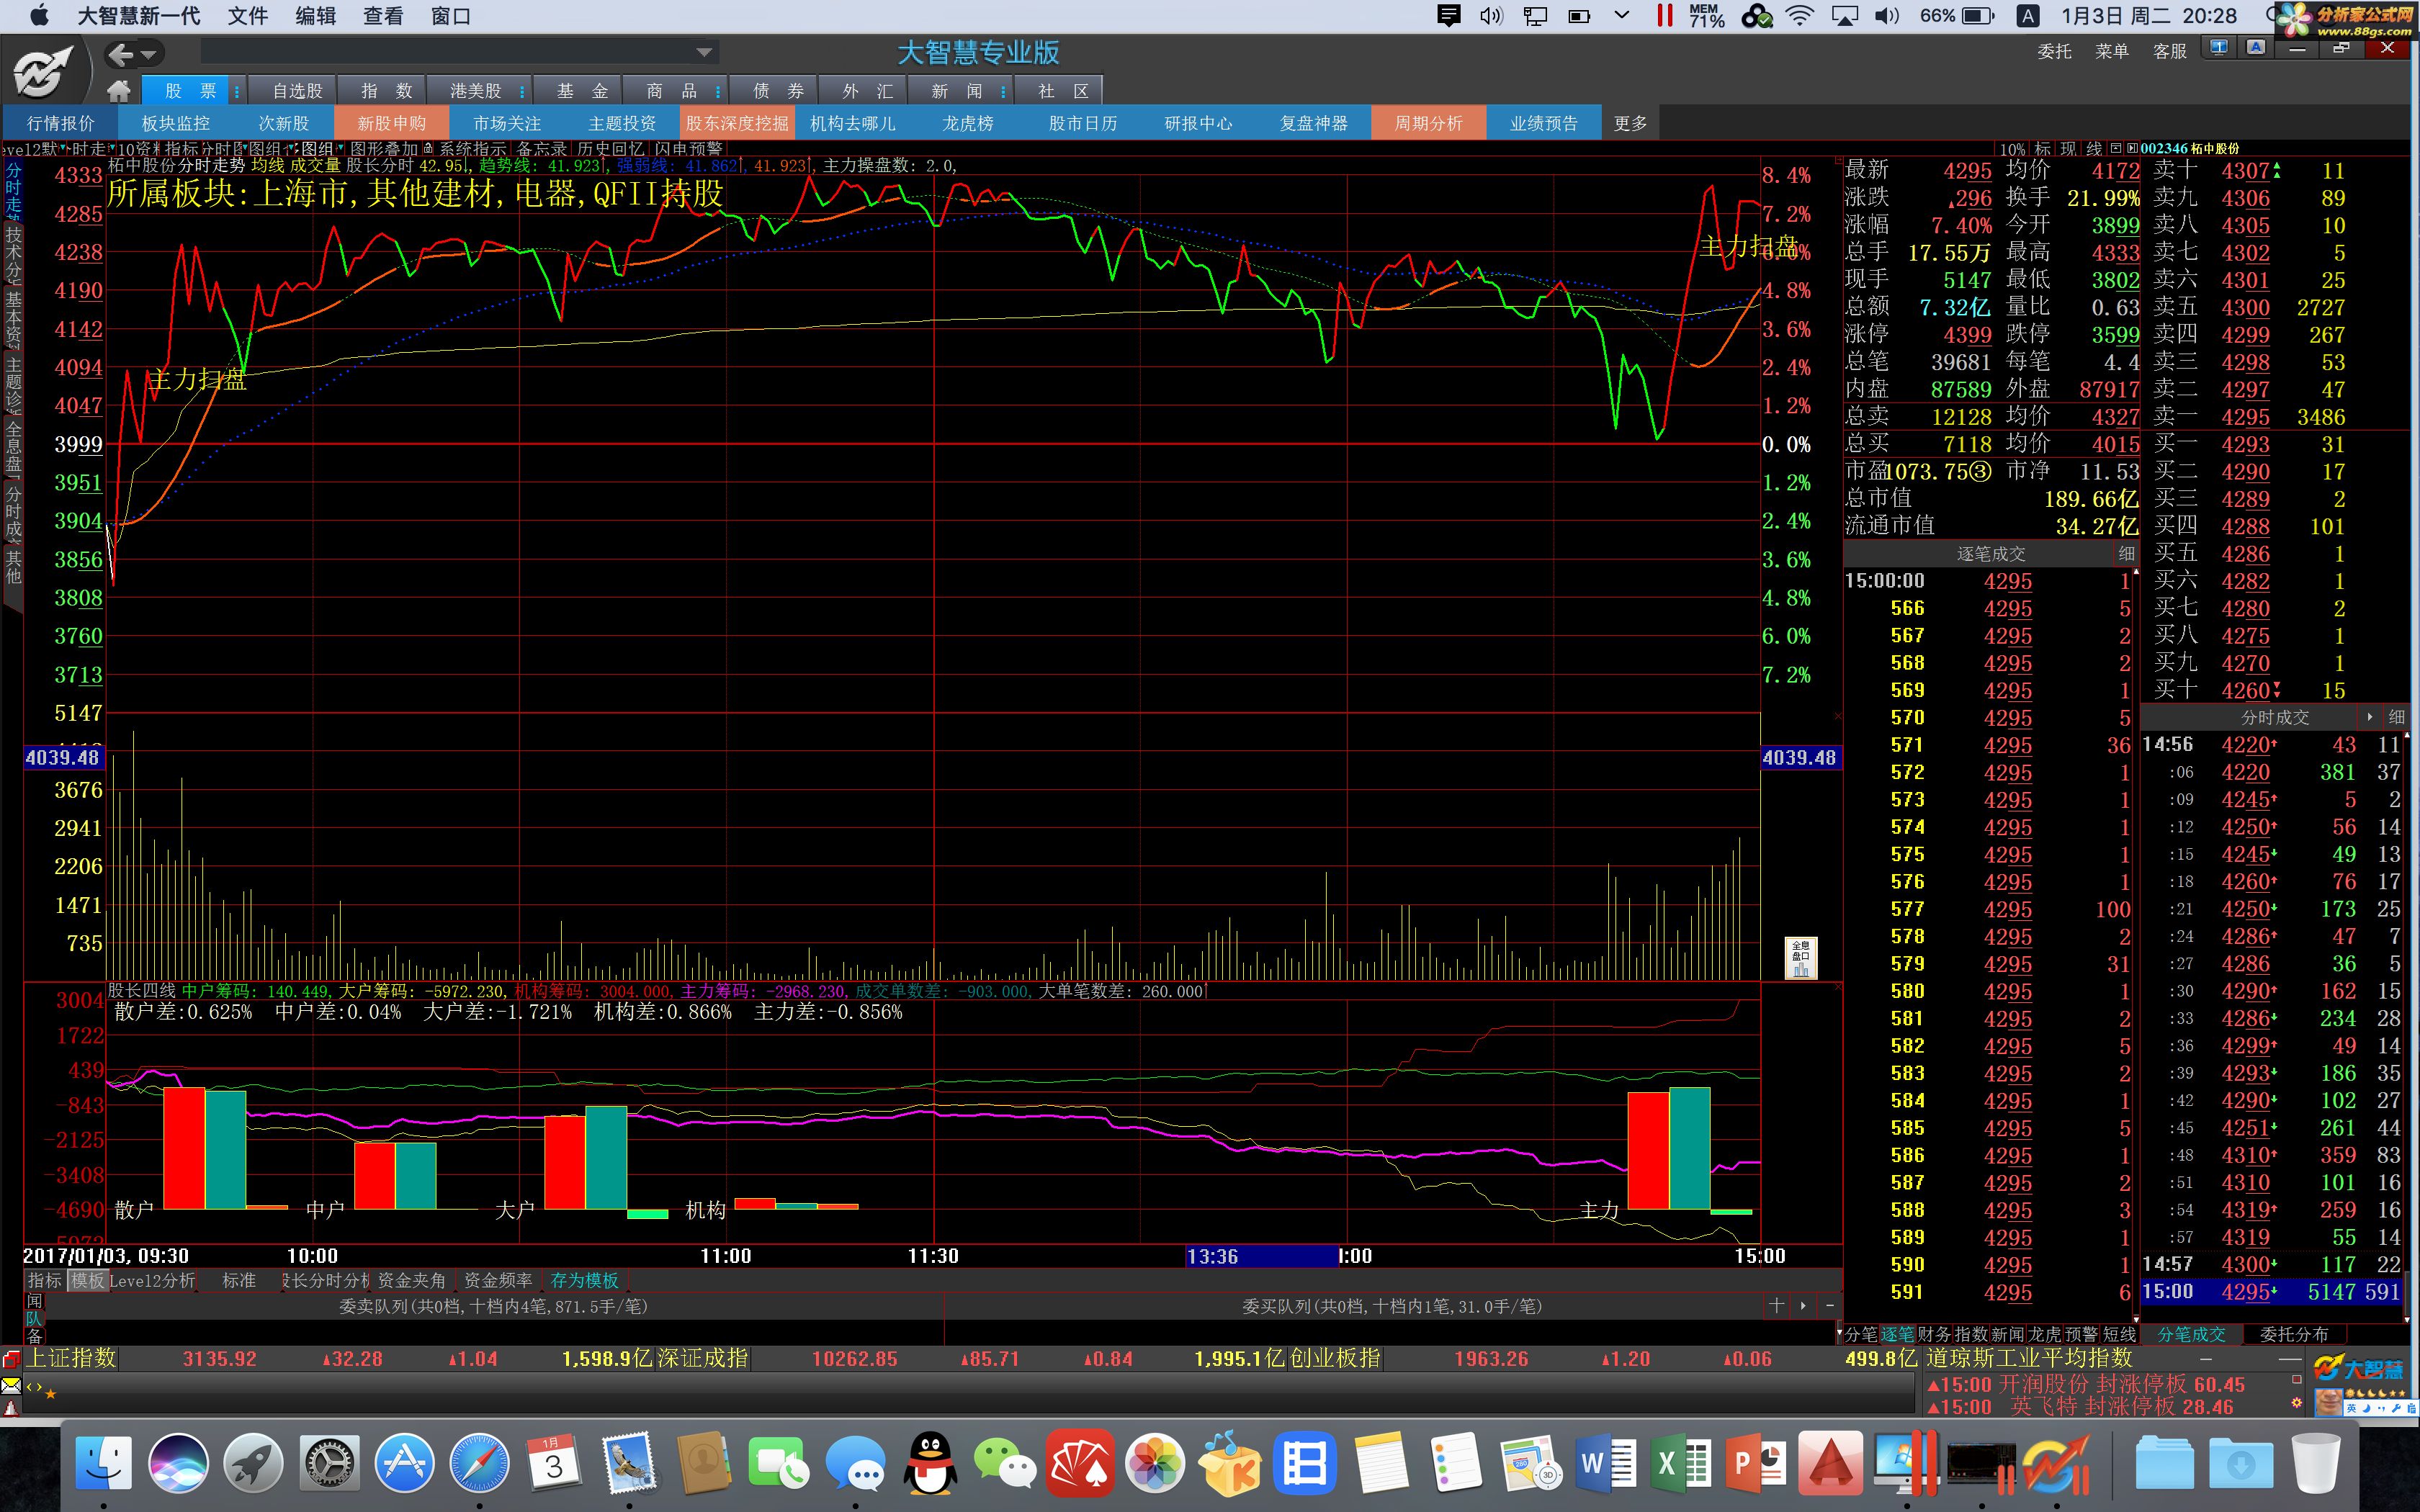2420x1512 pixels.
Task: Click 更多 to show more tools
Action: tap(1630, 123)
